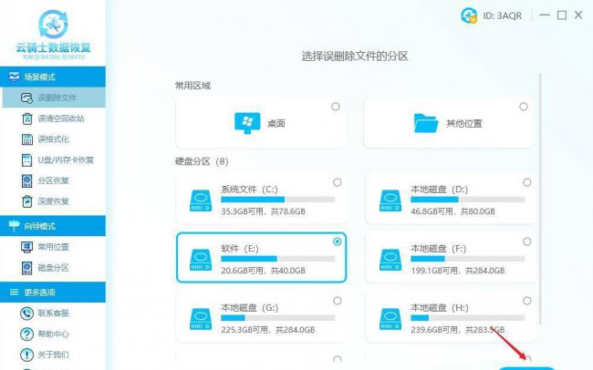The height and width of the screenshot is (370, 593).
Task: Click the 误删除文件 sidebar icon
Action: coord(26,98)
